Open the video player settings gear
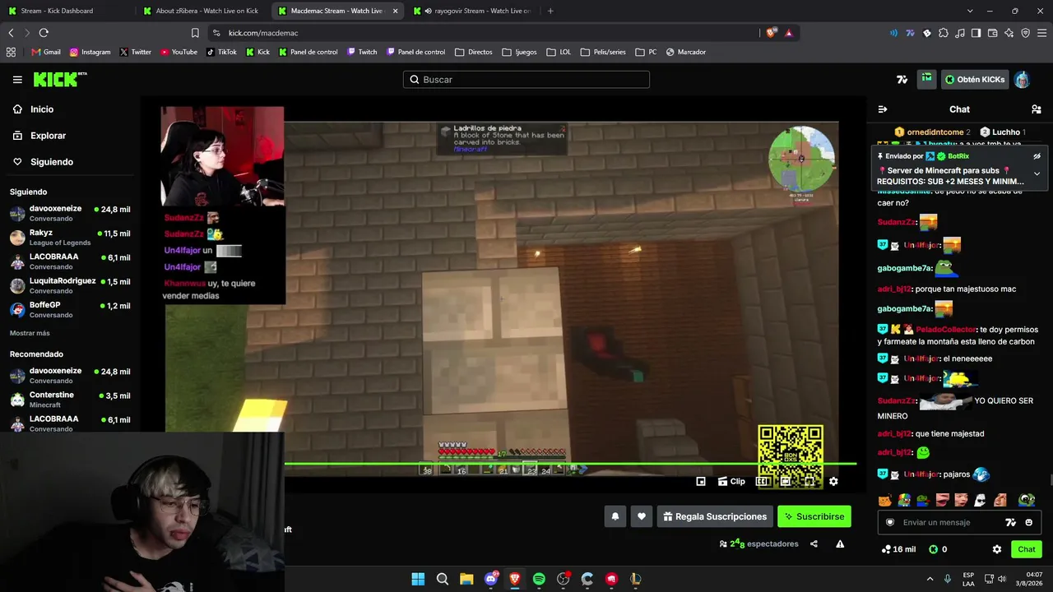Viewport: 1053px width, 592px height. click(833, 482)
